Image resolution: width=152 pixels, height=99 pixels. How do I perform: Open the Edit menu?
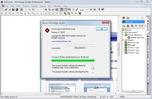click(12, 6)
